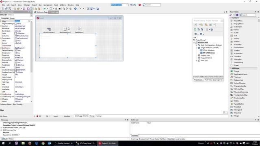260x146 pixels.
Task: Click the Color clWindow swatch
Action: (x=16, y=33)
